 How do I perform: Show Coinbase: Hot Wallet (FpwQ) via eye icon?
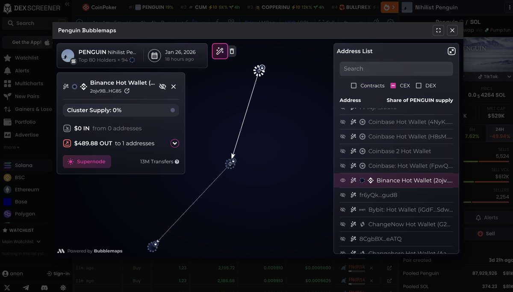point(343,165)
